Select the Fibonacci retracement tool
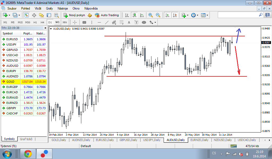The width and height of the screenshot is (272, 159). 122,22
